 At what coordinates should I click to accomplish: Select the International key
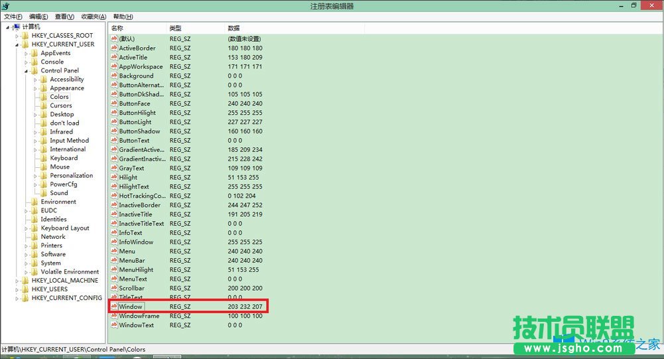[68, 149]
